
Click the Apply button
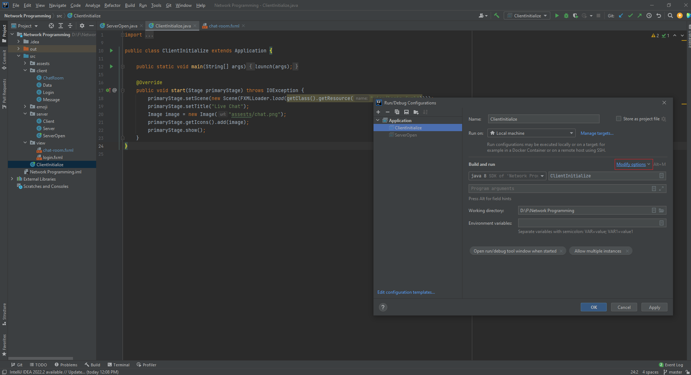pyautogui.click(x=654, y=307)
